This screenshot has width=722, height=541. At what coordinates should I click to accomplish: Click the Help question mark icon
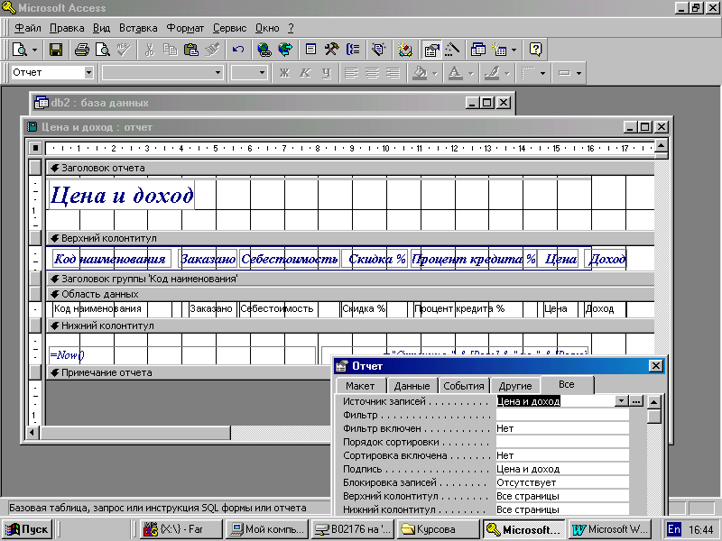[x=535, y=50]
